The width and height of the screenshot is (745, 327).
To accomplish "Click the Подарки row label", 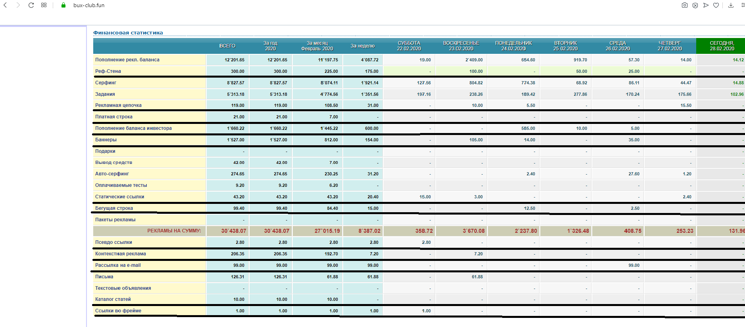I will (105, 151).
